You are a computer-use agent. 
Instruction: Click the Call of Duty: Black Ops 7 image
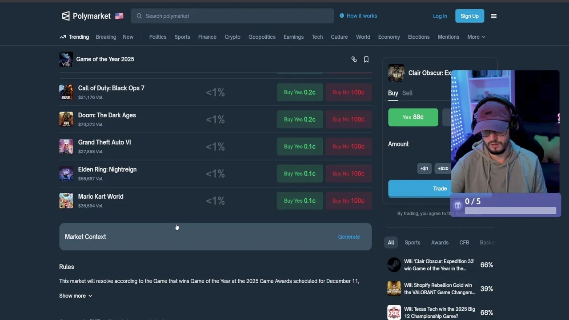pos(66,92)
